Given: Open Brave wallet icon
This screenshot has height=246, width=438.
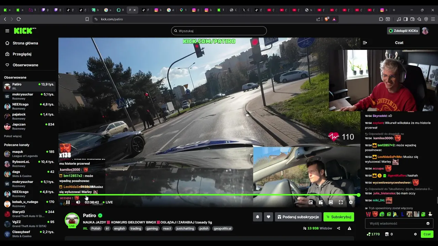Looking at the screenshot, I should (412, 19).
